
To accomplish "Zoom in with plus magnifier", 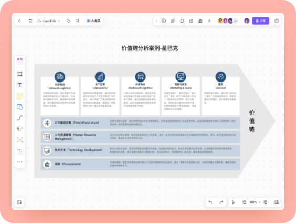I will 266,202.
